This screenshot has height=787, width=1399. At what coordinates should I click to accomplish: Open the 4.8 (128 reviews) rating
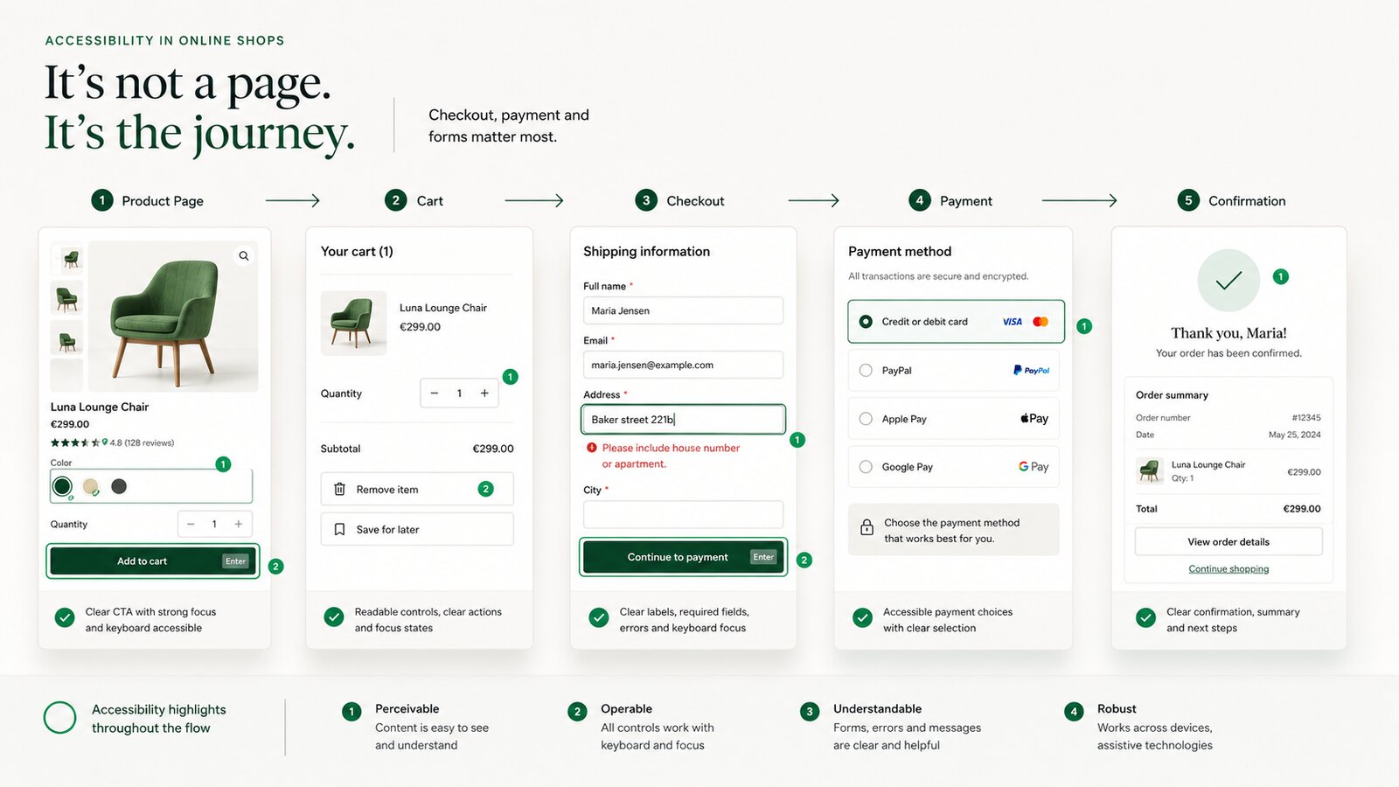tap(113, 442)
